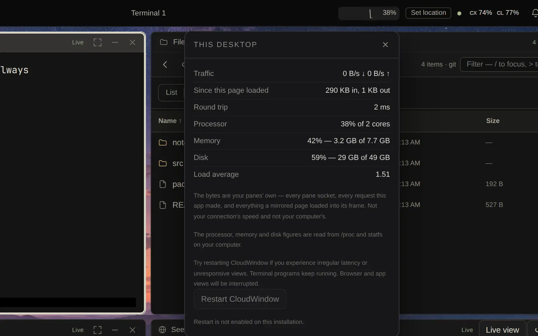Image resolution: width=538 pixels, height=336 pixels.
Task: Click the '38% of 2 cores' Processor value
Action: pos(365,124)
